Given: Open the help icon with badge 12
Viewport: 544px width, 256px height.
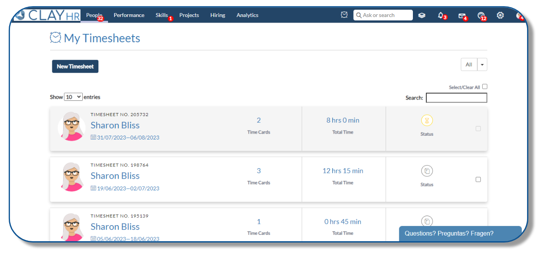Looking at the screenshot, I should coord(481,15).
